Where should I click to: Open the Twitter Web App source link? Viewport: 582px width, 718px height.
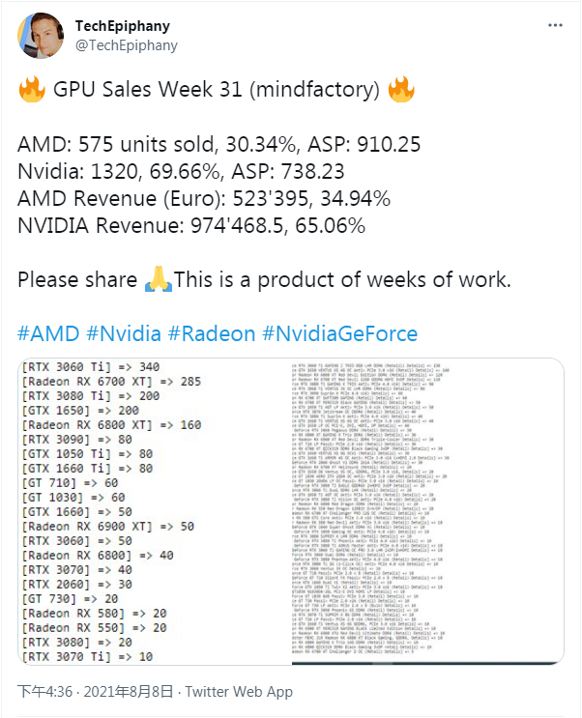[x=239, y=691]
